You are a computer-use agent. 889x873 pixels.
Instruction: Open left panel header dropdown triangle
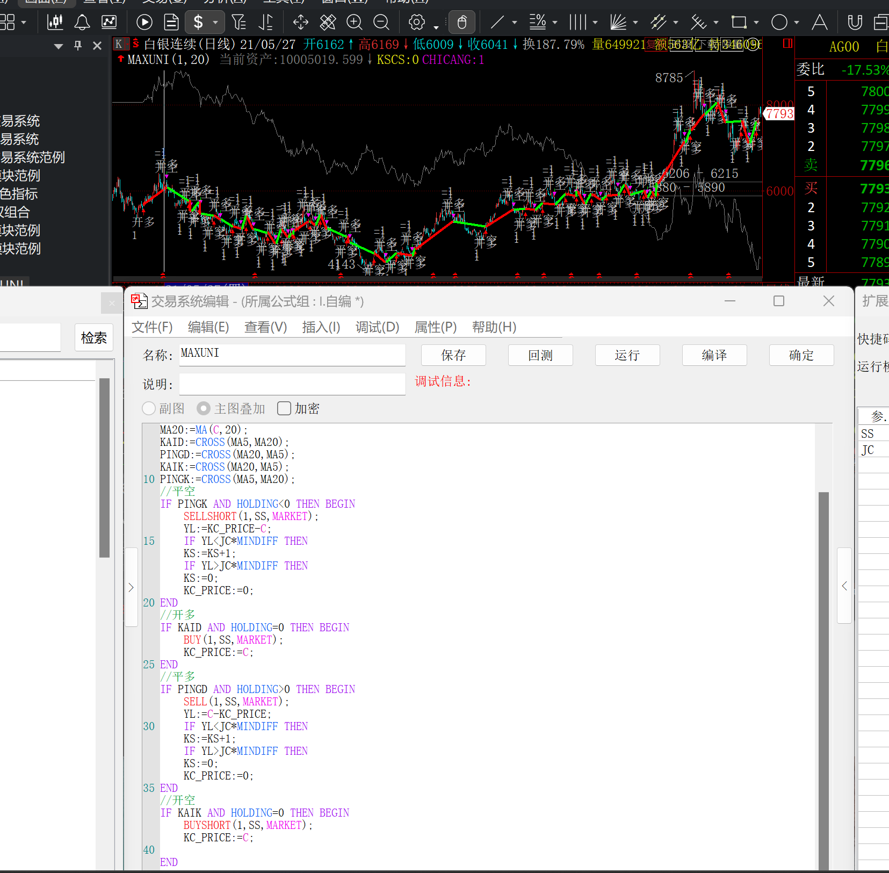point(59,46)
